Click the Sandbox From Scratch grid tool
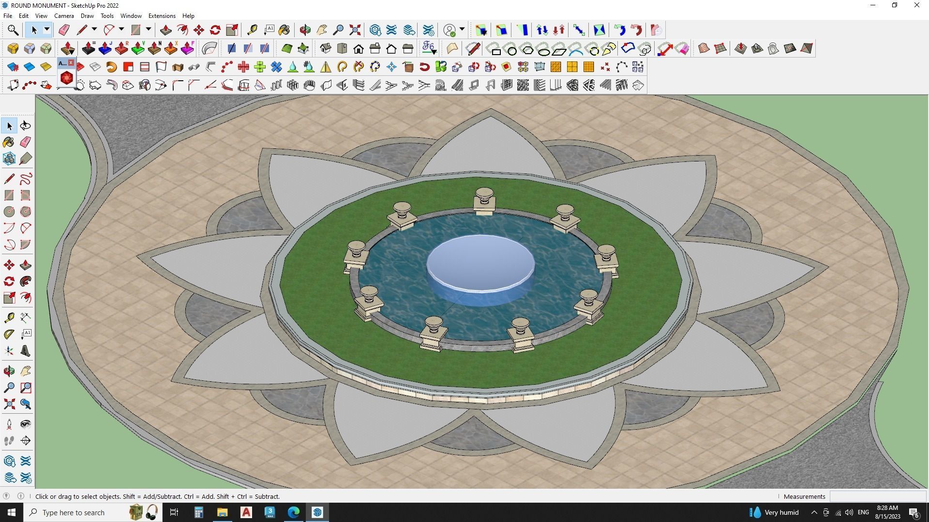The height and width of the screenshot is (522, 929). (720, 48)
